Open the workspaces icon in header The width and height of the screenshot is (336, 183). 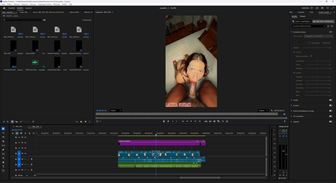pyautogui.click(x=312, y=8)
